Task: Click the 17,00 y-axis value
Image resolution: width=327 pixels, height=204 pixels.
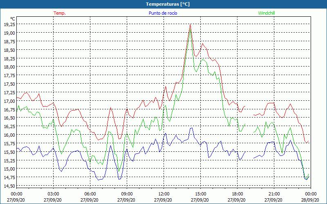Action: (x=9, y=101)
